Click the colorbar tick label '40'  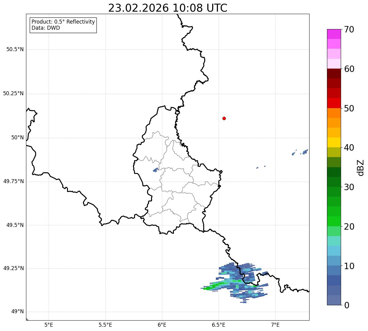(x=349, y=148)
